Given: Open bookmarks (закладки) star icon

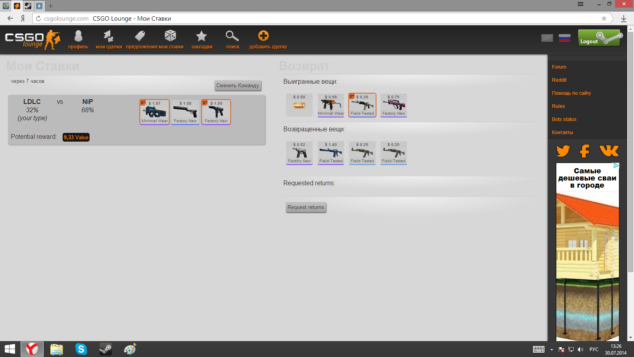Looking at the screenshot, I should pyautogui.click(x=202, y=36).
